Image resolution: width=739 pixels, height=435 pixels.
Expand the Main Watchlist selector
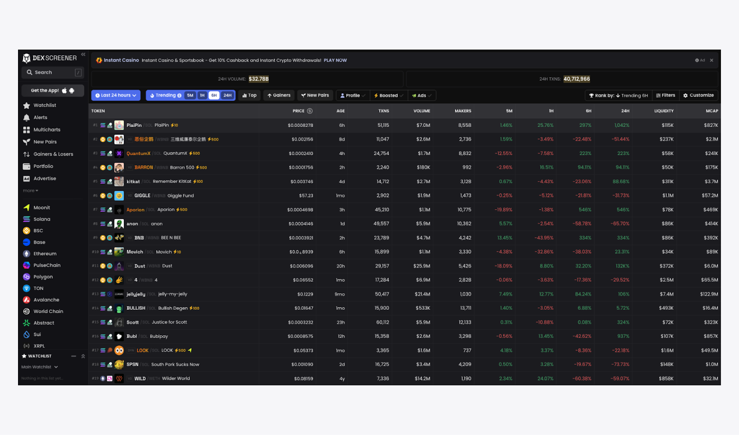39,367
